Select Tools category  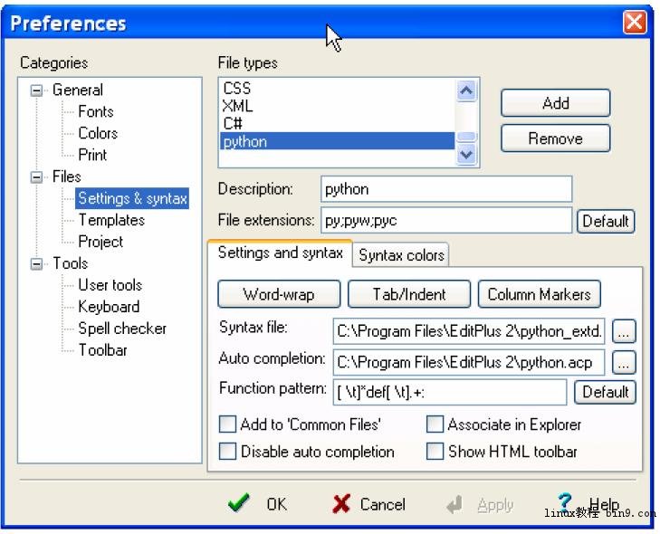click(70, 263)
